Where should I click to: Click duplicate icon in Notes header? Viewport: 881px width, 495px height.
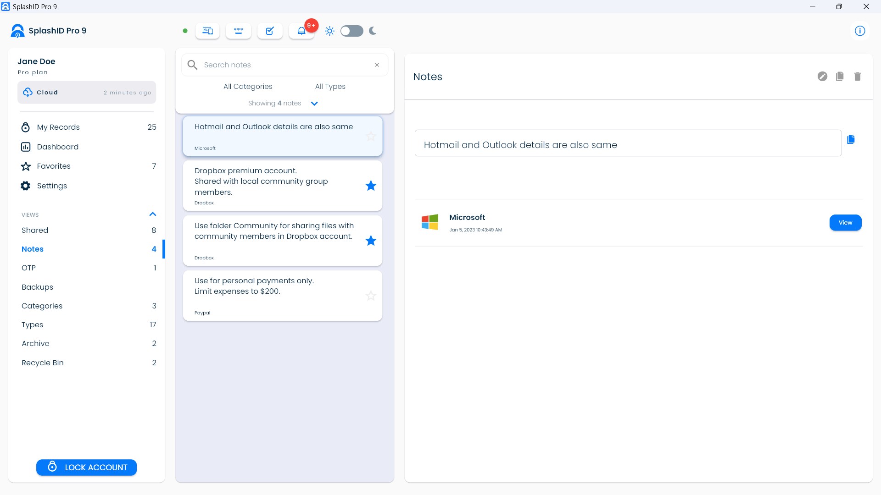(x=840, y=77)
